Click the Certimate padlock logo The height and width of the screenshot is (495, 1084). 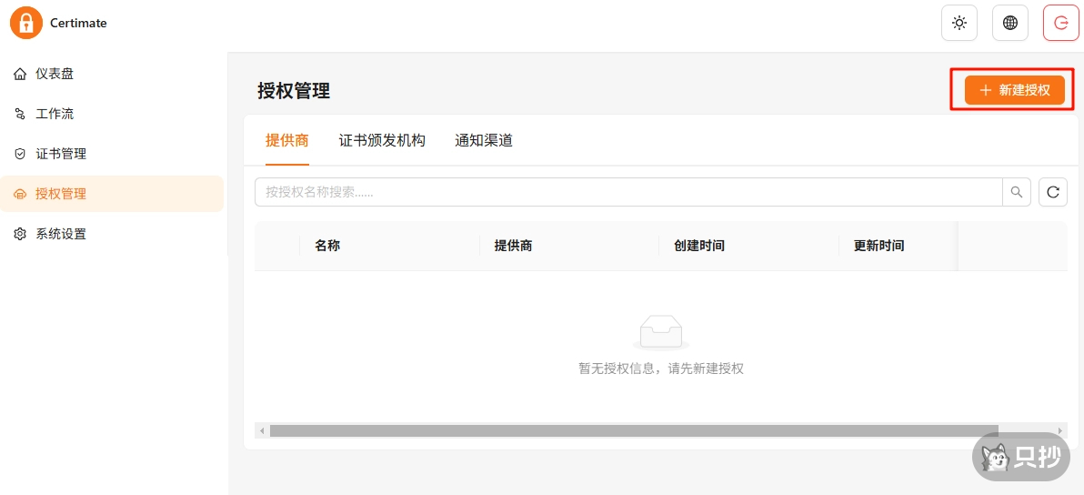(x=26, y=23)
